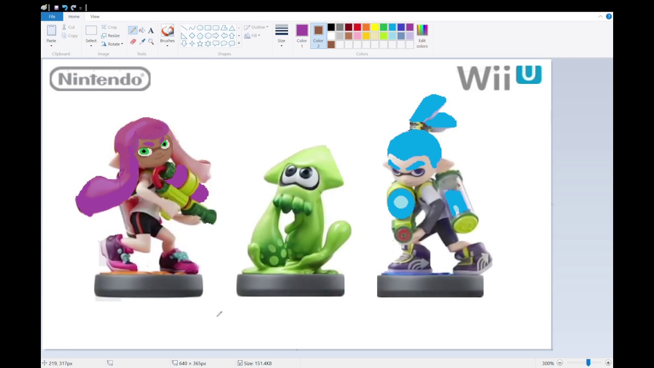Pick the turquoise blue color swatch
This screenshot has width=654, height=368.
tap(392, 27)
